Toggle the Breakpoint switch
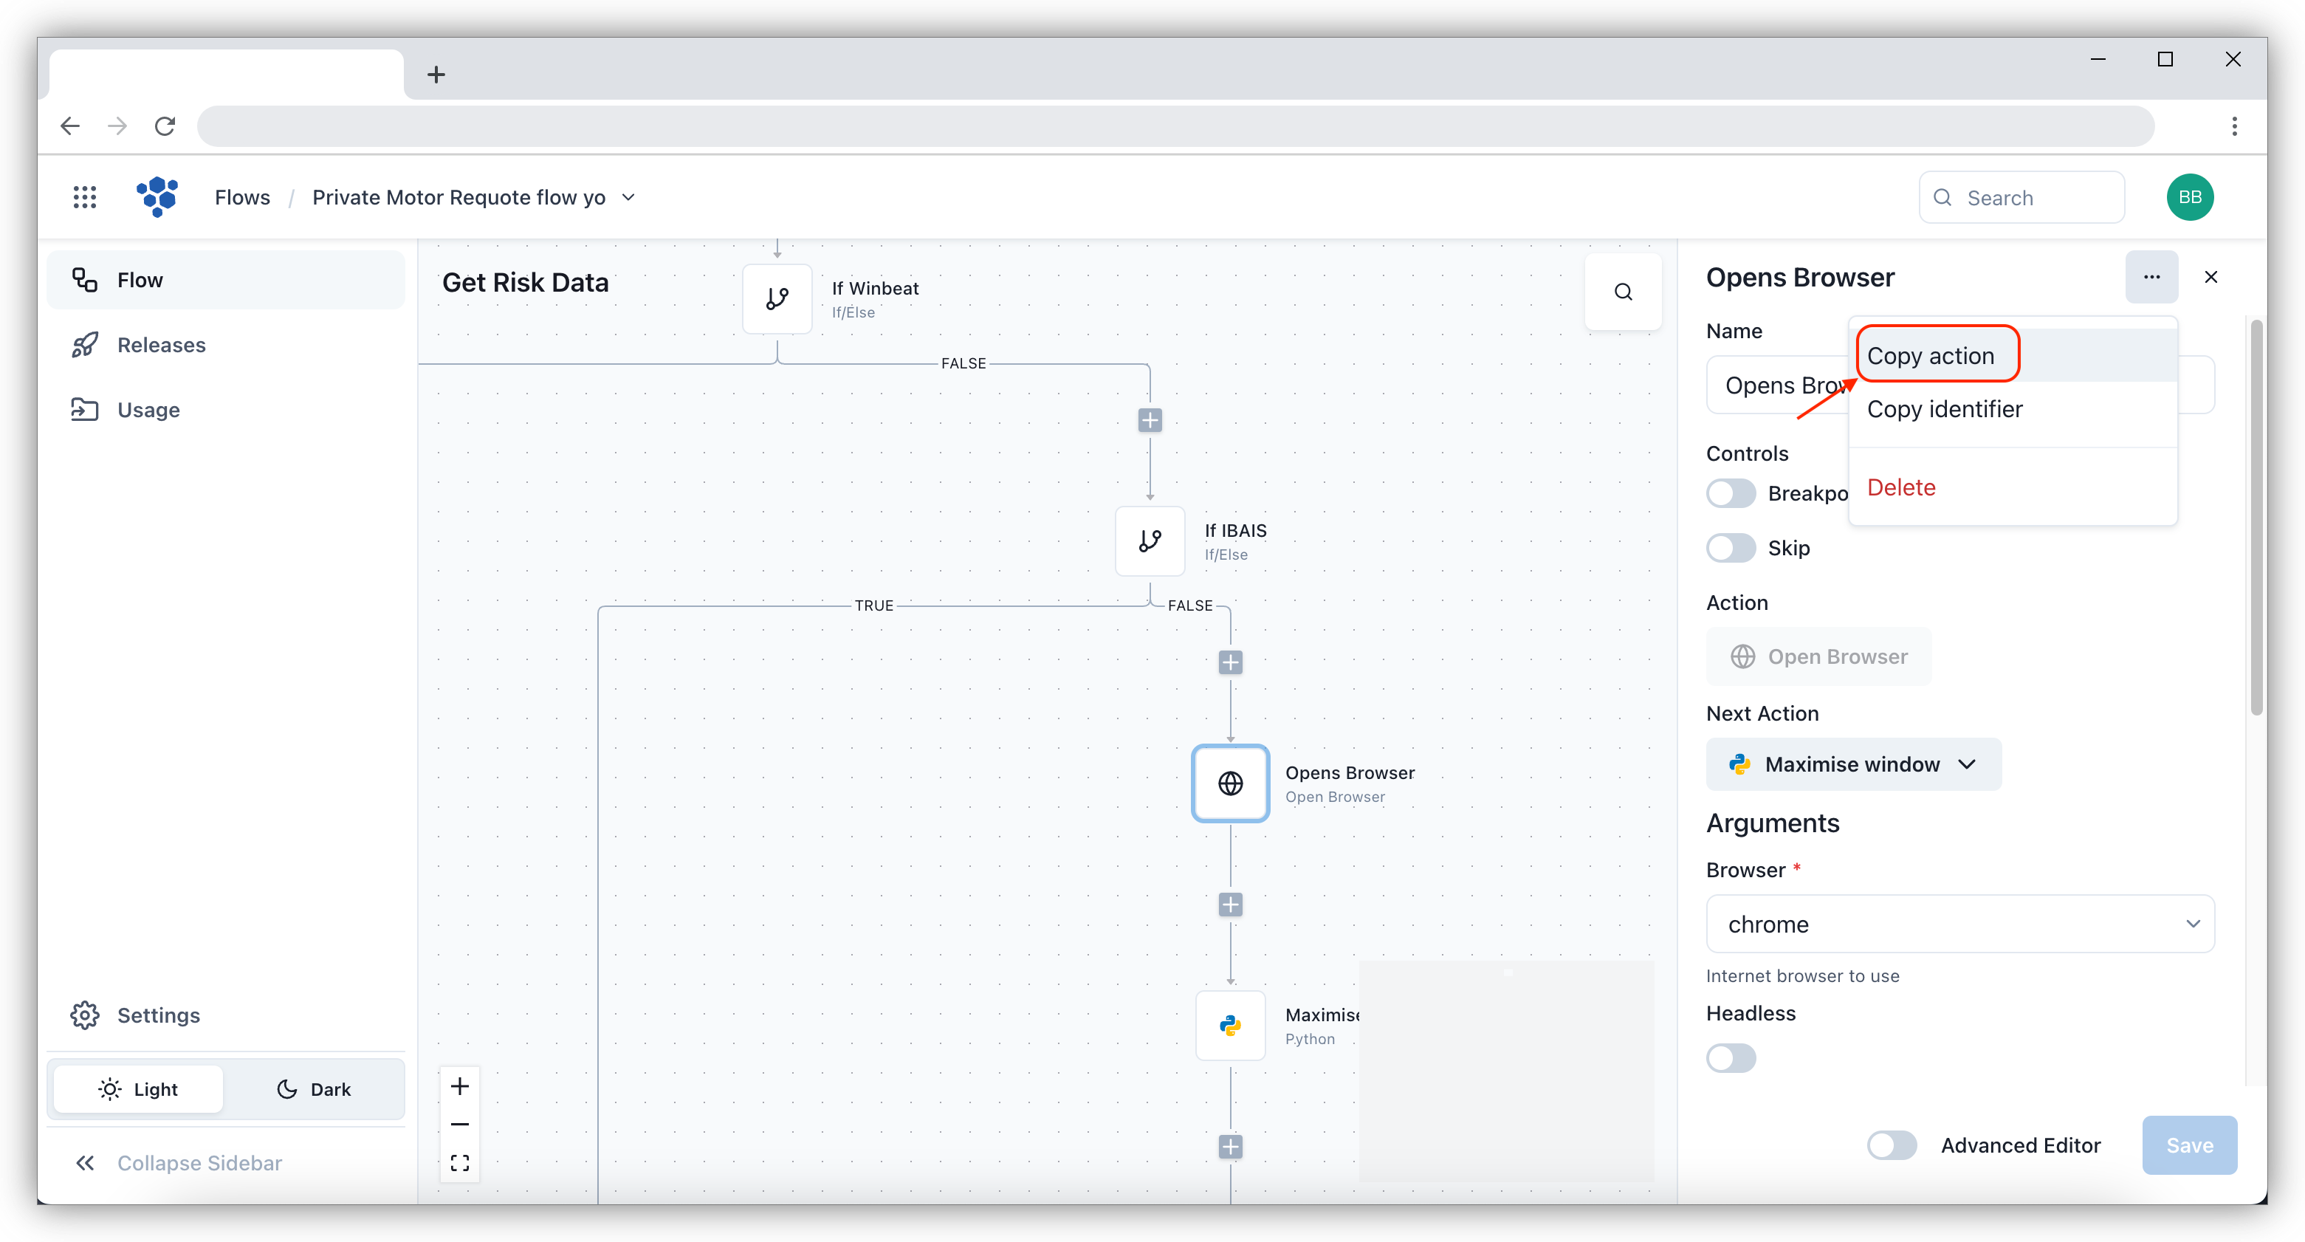This screenshot has height=1242, width=2305. 1731,493
